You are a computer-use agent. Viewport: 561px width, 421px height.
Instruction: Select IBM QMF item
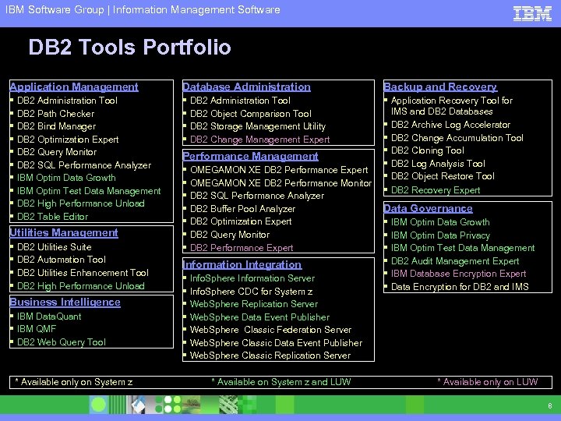click(x=37, y=329)
